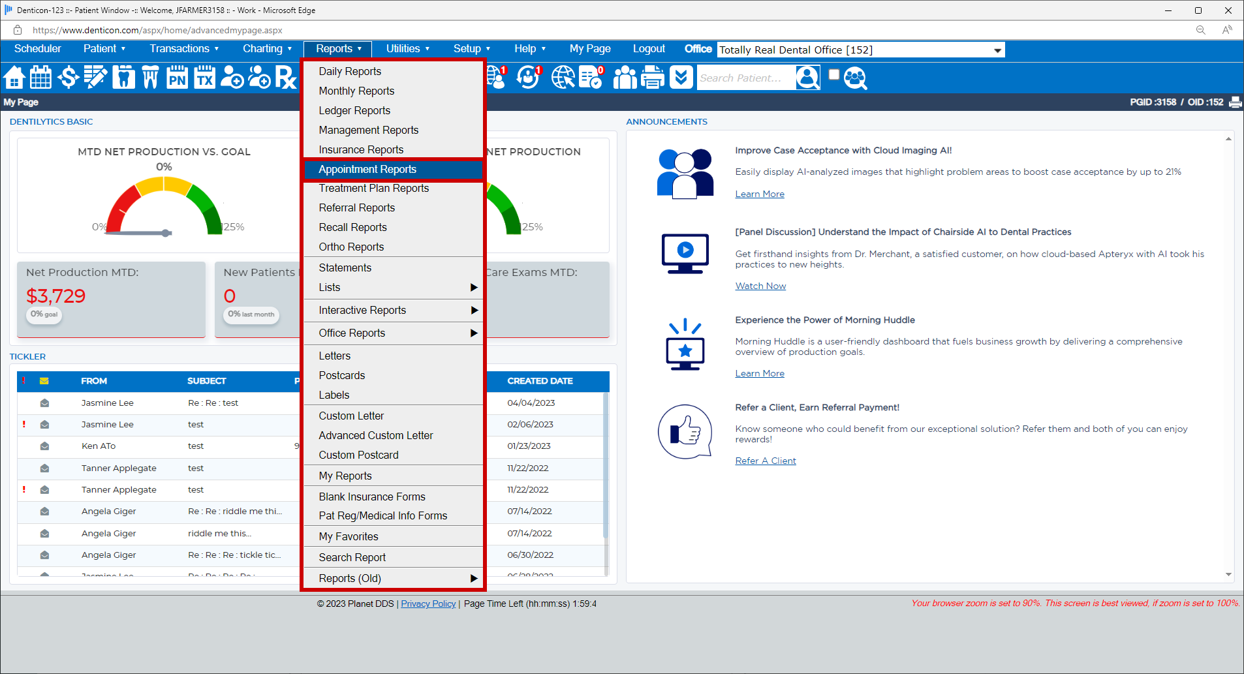Click the Search Patient input field
Image resolution: width=1244 pixels, height=674 pixels.
coord(746,78)
